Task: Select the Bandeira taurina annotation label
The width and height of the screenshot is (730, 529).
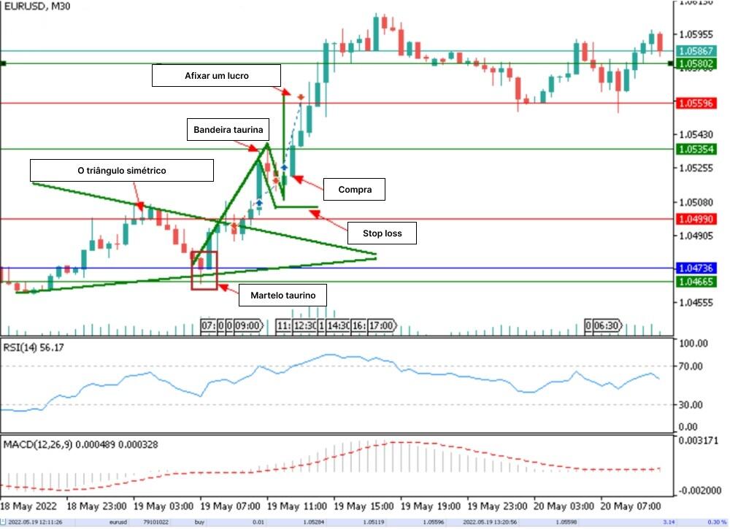Action: [228, 129]
